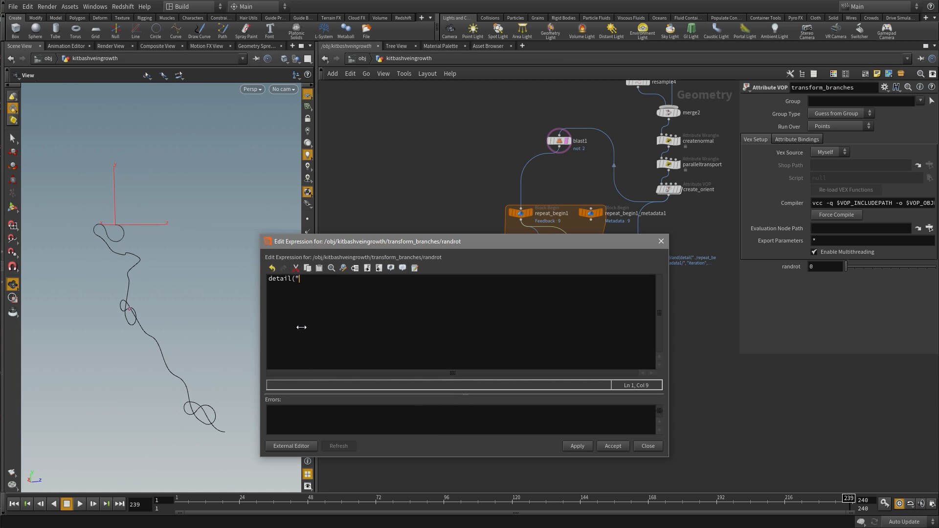This screenshot has height=528, width=939.
Task: Click the blast1 node icon
Action: 559,141
